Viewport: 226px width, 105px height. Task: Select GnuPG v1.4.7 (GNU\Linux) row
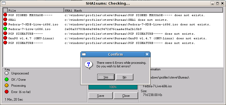pyautogui.click(x=31, y=38)
